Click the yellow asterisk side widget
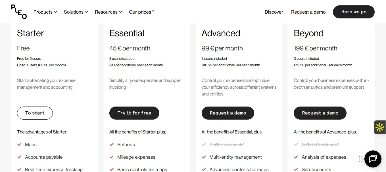Image resolution: width=386 pixels, height=172 pixels. pos(380,127)
